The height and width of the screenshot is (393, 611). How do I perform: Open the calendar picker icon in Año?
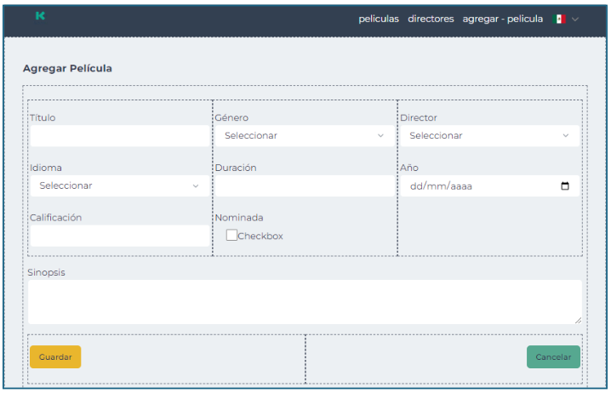[x=565, y=186]
